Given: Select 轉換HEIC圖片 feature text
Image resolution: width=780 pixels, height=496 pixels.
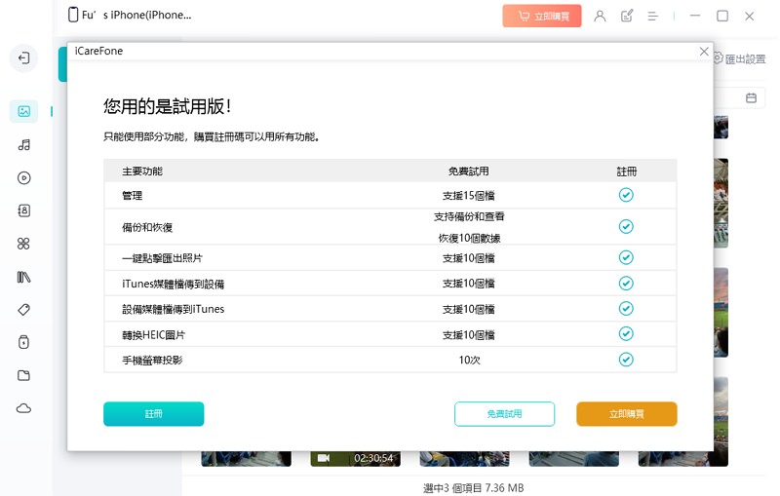Looking at the screenshot, I should tap(153, 335).
